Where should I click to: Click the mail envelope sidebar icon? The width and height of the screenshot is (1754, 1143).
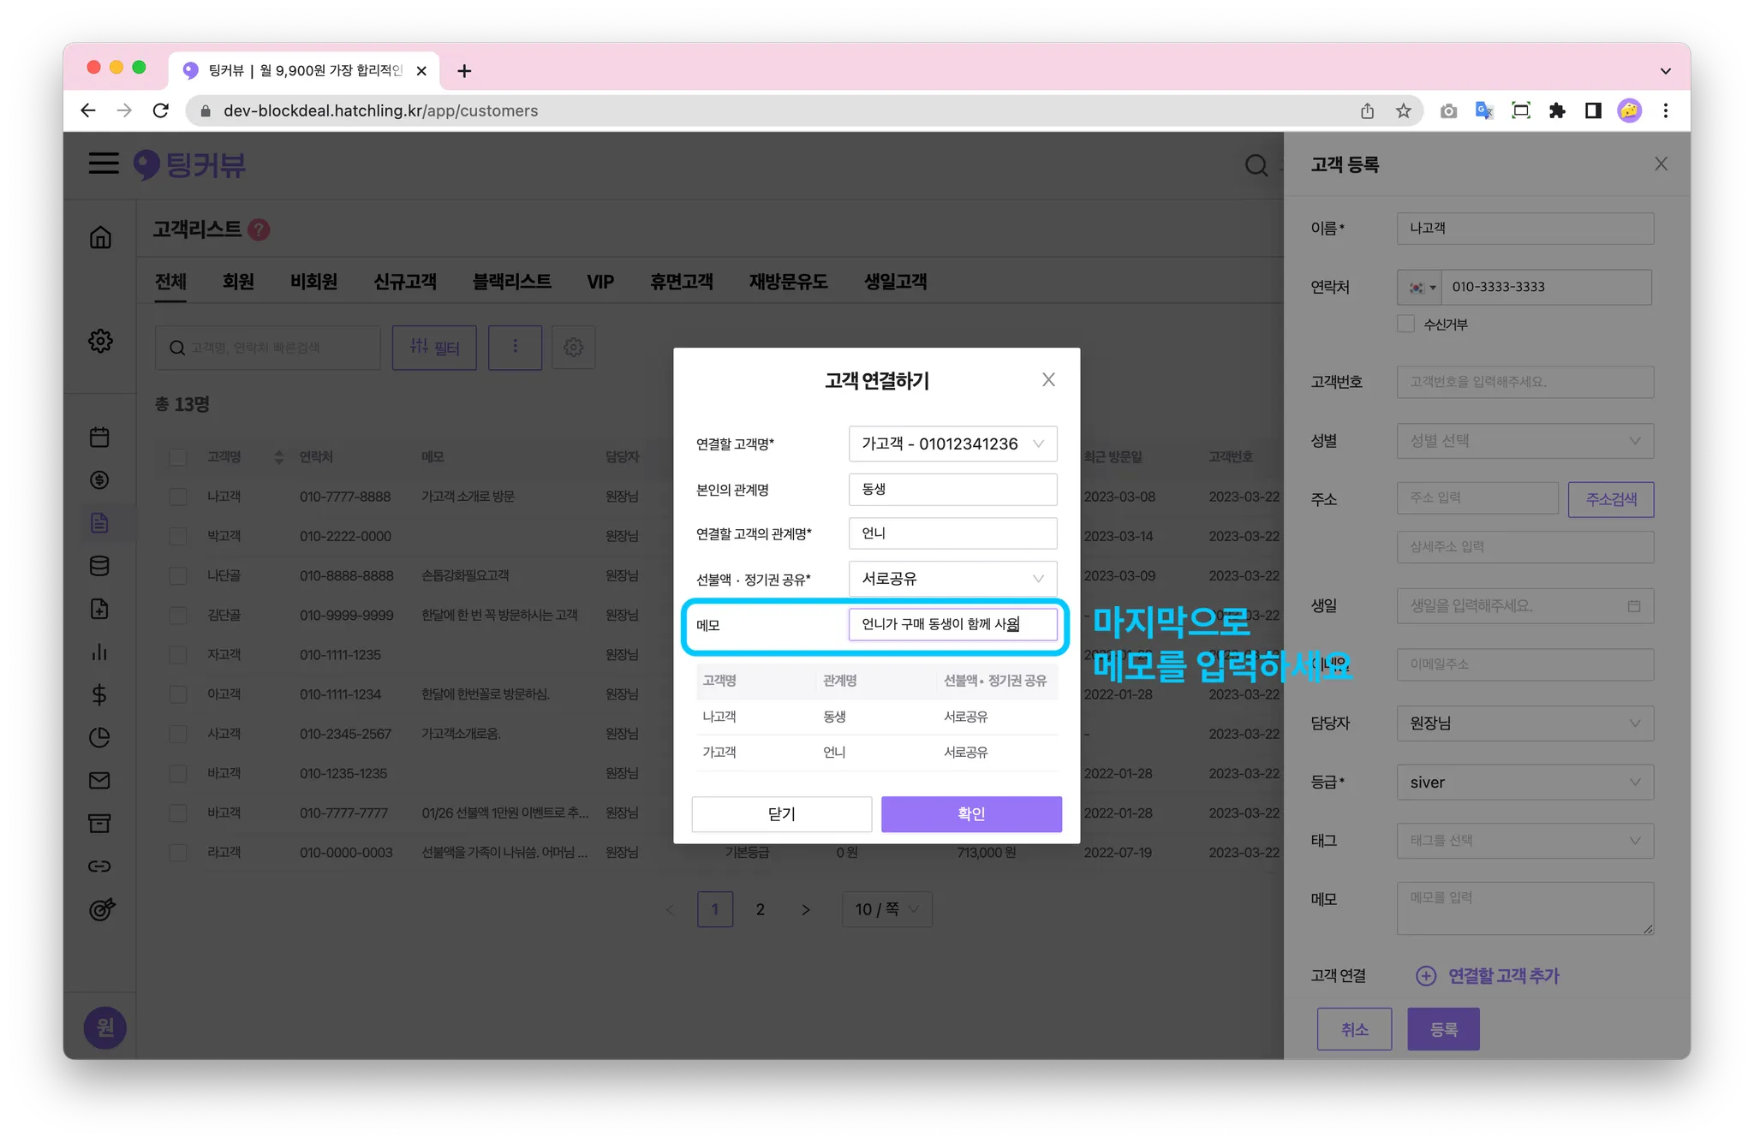pos(99,780)
